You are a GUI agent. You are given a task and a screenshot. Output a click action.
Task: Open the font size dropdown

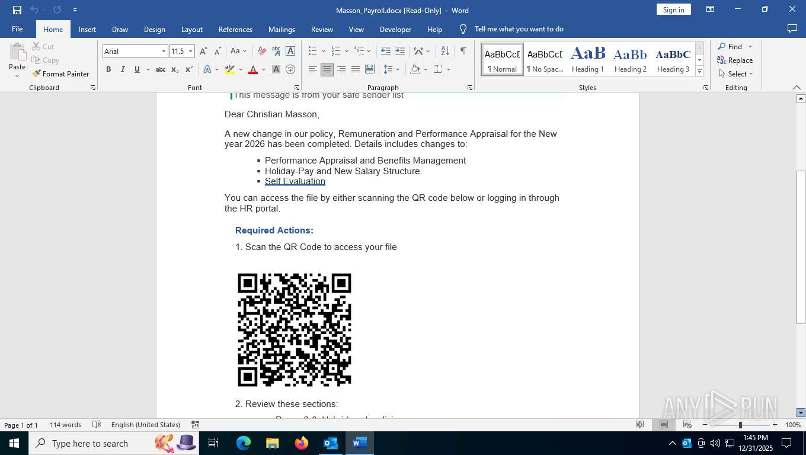190,52
